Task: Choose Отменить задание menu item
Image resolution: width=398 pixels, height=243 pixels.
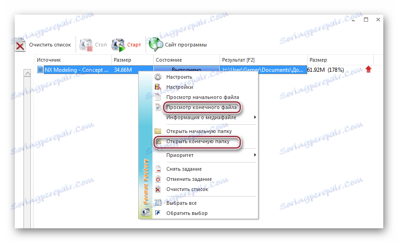Action: point(189,179)
